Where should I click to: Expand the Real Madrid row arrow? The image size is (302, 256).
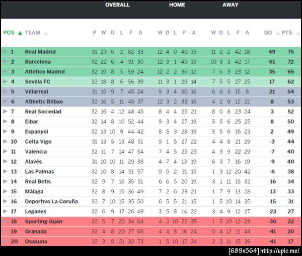coord(5,52)
